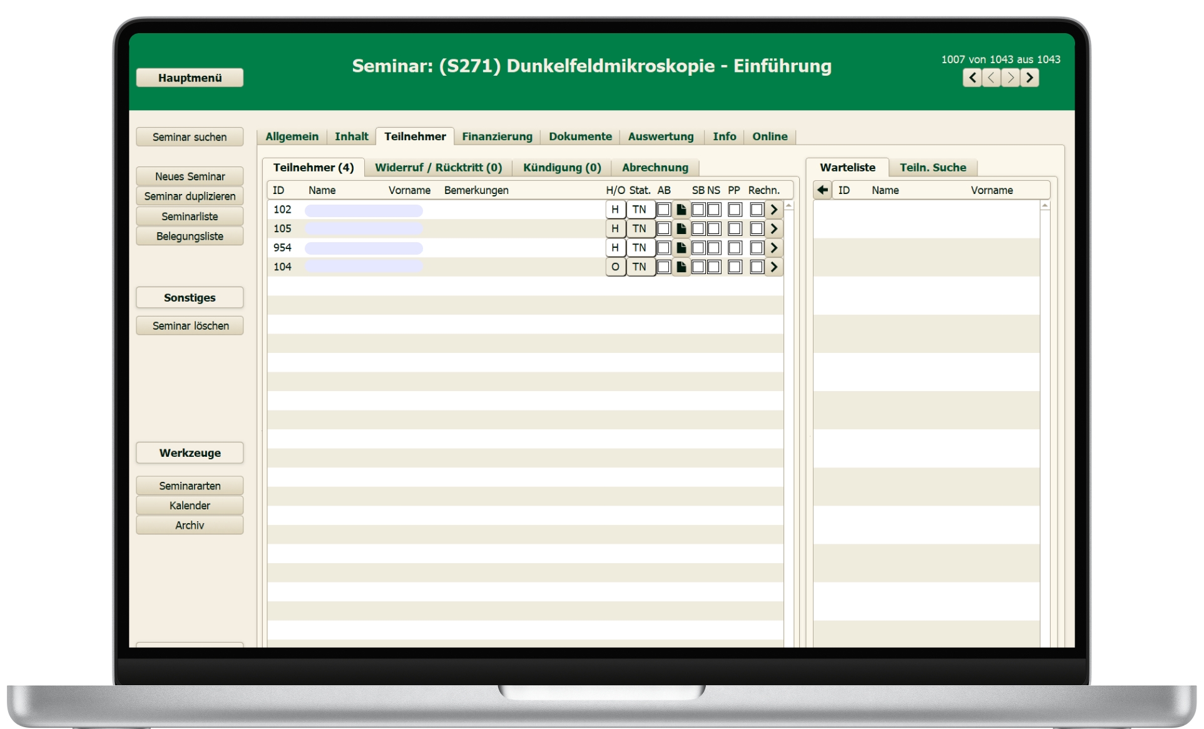Go to the previous seminar record

[991, 78]
